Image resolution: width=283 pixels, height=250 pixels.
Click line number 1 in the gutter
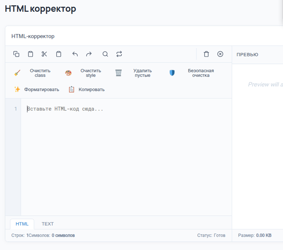[x=16, y=109]
